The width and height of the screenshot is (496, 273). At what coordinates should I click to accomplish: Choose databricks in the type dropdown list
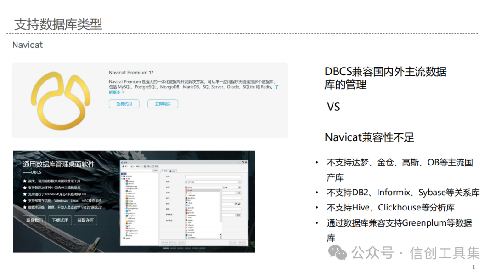click(x=203, y=198)
